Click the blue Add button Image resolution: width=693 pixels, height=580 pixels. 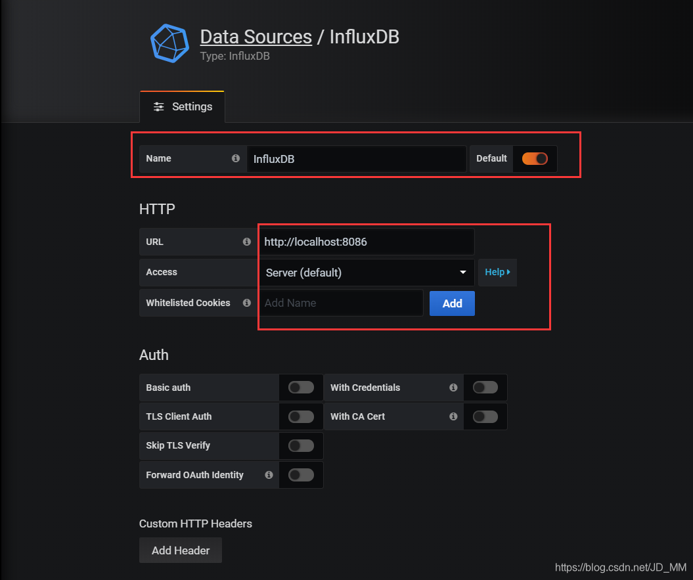click(452, 303)
